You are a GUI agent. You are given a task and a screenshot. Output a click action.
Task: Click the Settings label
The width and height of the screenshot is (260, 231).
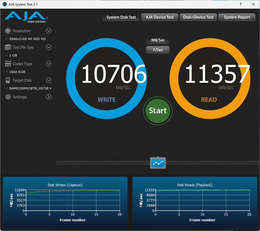tap(20, 97)
